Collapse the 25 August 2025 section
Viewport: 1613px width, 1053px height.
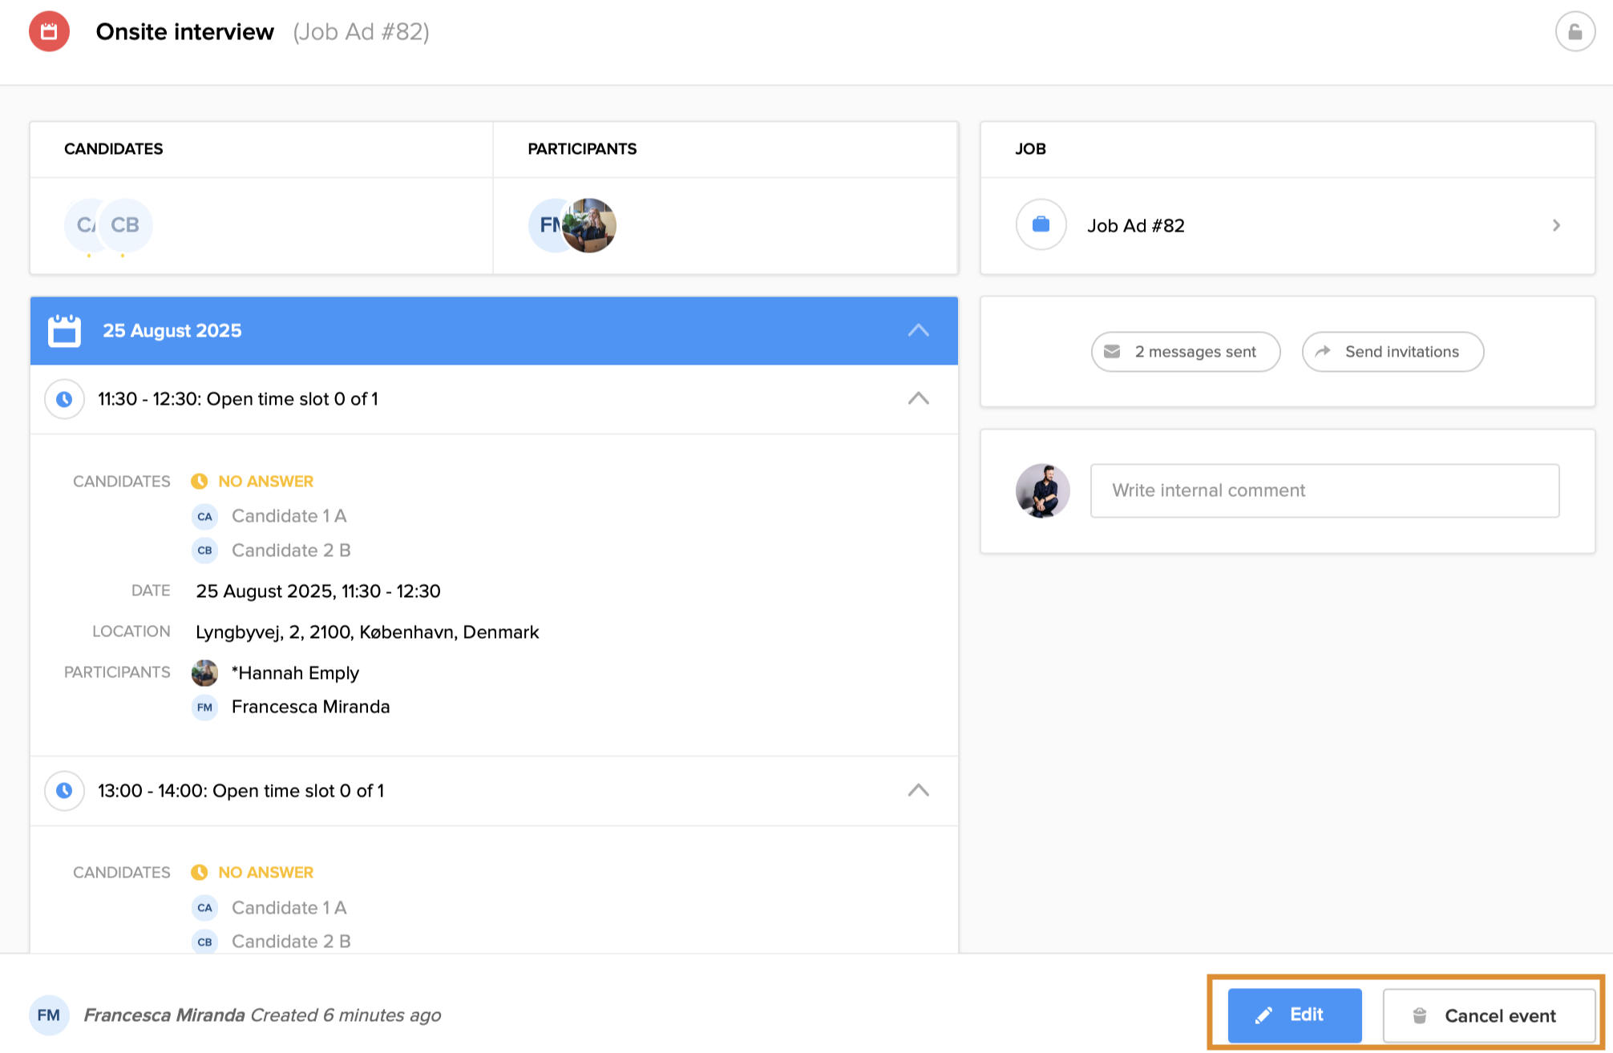(918, 330)
